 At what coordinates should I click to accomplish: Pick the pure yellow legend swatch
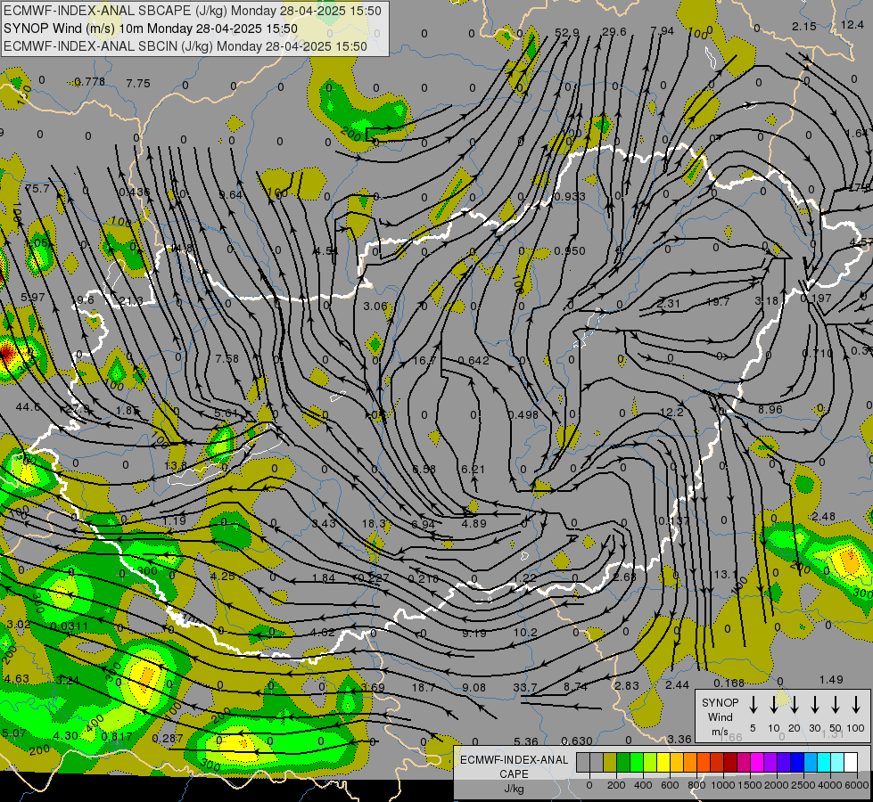663,763
